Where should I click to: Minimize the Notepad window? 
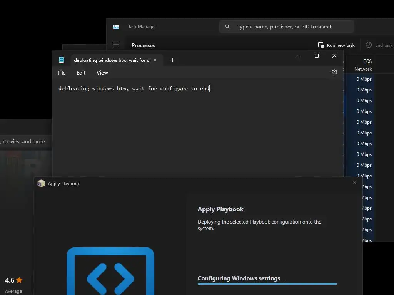click(299, 56)
